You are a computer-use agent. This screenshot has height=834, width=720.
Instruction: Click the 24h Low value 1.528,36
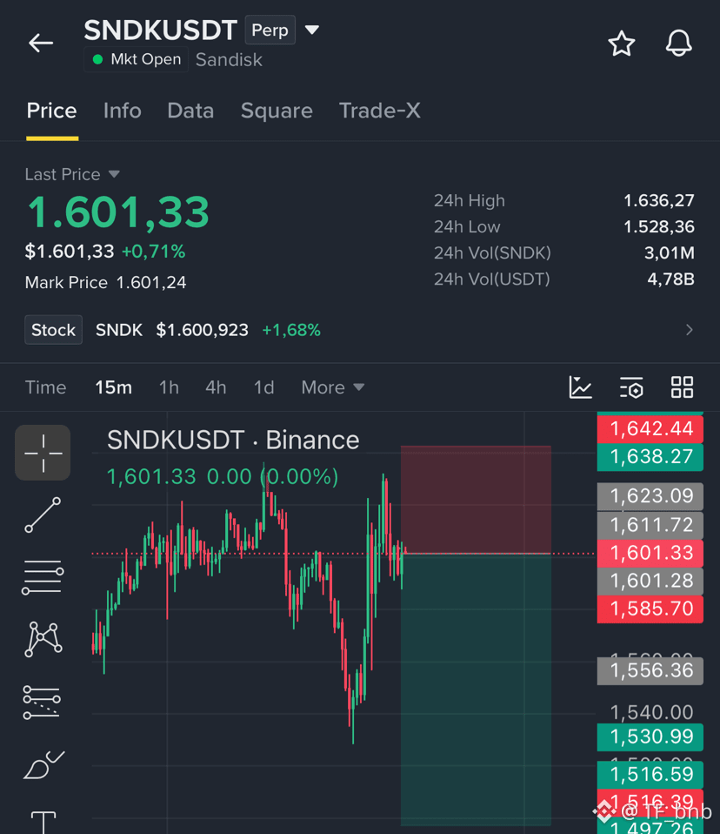pyautogui.click(x=658, y=227)
